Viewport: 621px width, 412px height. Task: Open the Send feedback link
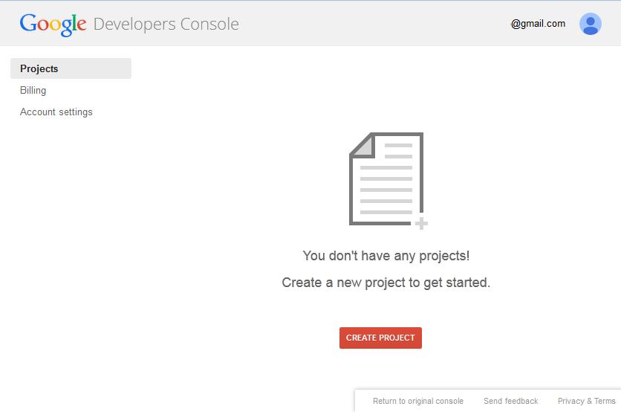pyautogui.click(x=510, y=401)
